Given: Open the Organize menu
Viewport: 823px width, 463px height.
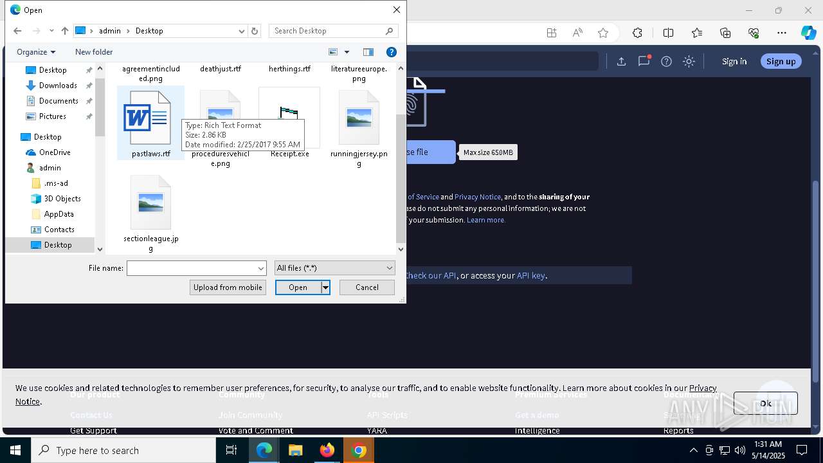Looking at the screenshot, I should pyautogui.click(x=36, y=52).
